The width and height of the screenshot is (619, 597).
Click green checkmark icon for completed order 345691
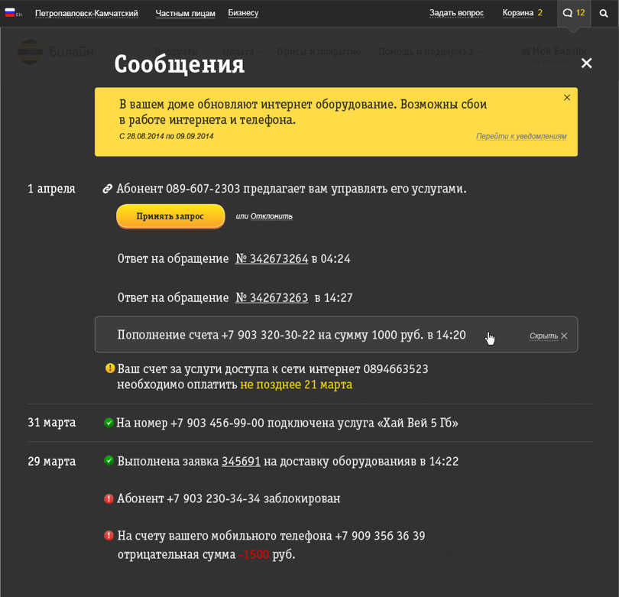(109, 461)
